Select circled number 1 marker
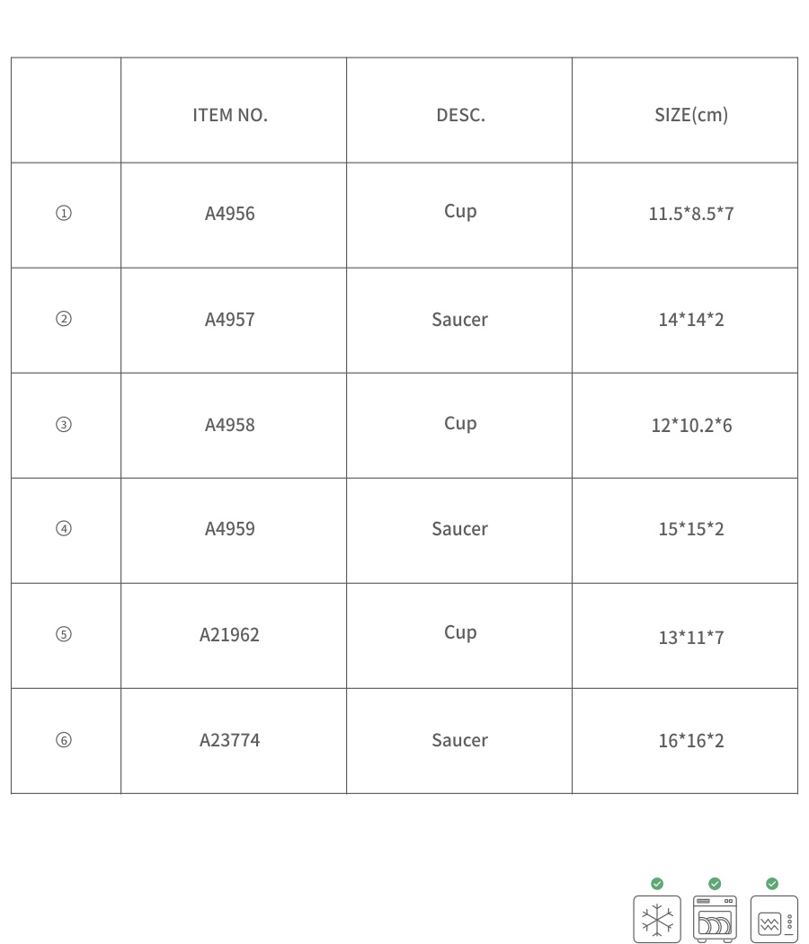Image resolution: width=809 pixels, height=944 pixels. pyautogui.click(x=63, y=213)
